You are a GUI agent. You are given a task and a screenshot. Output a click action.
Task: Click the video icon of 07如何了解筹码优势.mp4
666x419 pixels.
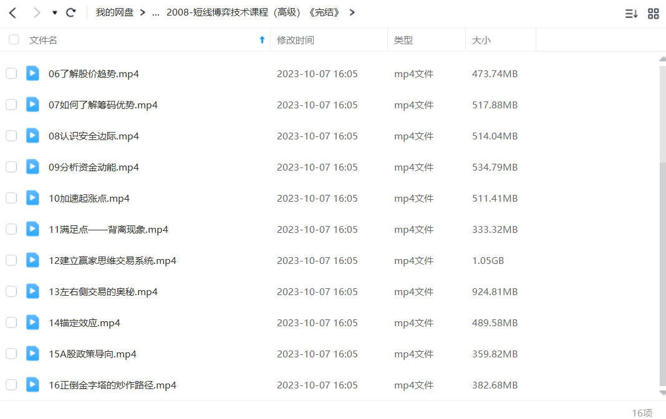[32, 105]
